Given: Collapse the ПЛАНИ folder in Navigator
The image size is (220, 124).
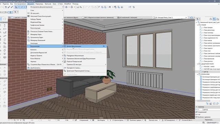Looking at the screenshot, I should coord(198,25).
